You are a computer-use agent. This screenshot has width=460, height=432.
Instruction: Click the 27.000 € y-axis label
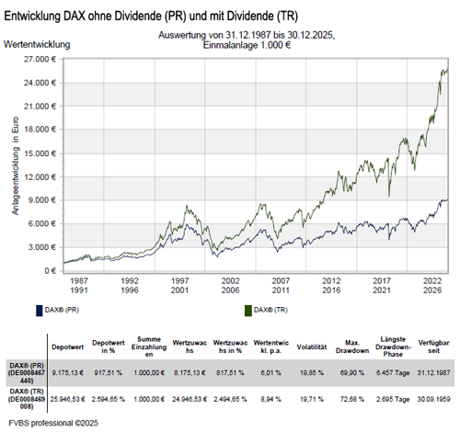click(x=40, y=59)
